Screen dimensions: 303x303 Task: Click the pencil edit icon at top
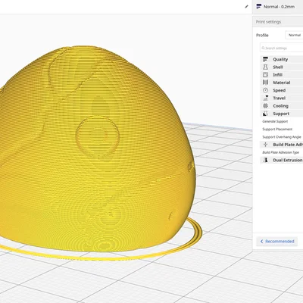point(246,7)
